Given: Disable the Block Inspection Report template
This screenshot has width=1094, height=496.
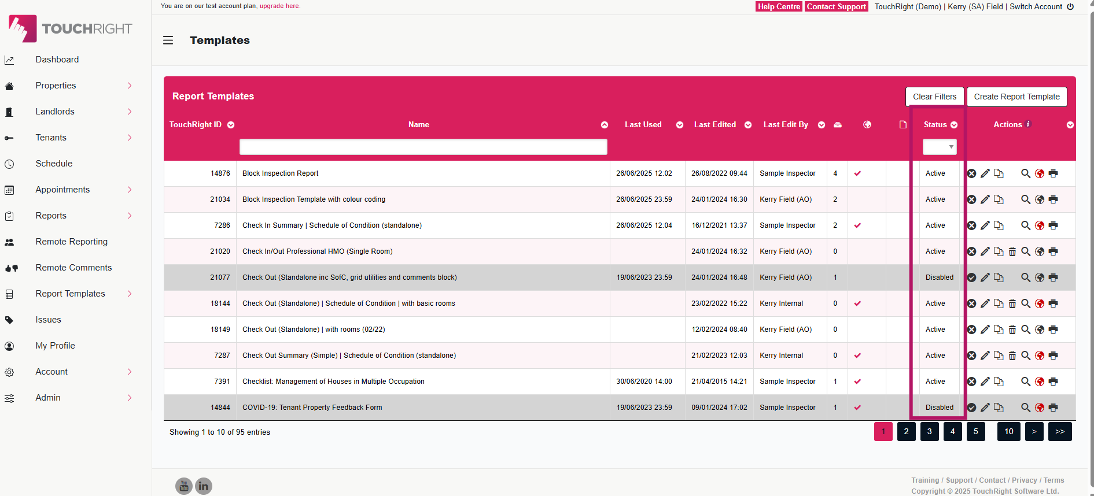Looking at the screenshot, I should tap(971, 173).
